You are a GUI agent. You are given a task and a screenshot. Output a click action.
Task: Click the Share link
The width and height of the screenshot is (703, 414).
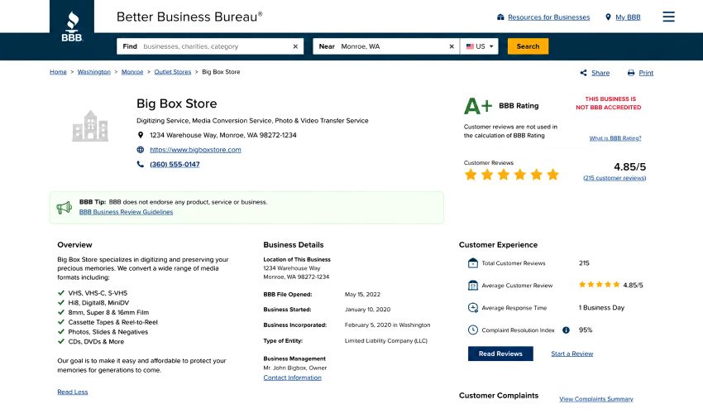tap(600, 73)
